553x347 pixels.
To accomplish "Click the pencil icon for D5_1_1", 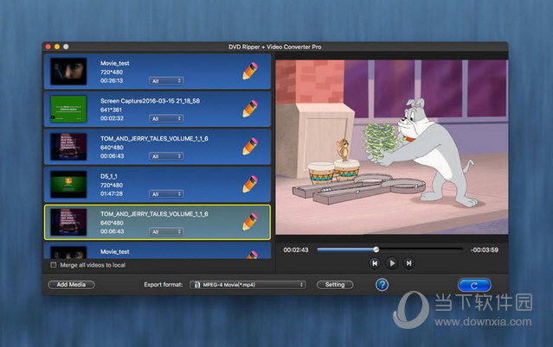I will click(x=250, y=183).
